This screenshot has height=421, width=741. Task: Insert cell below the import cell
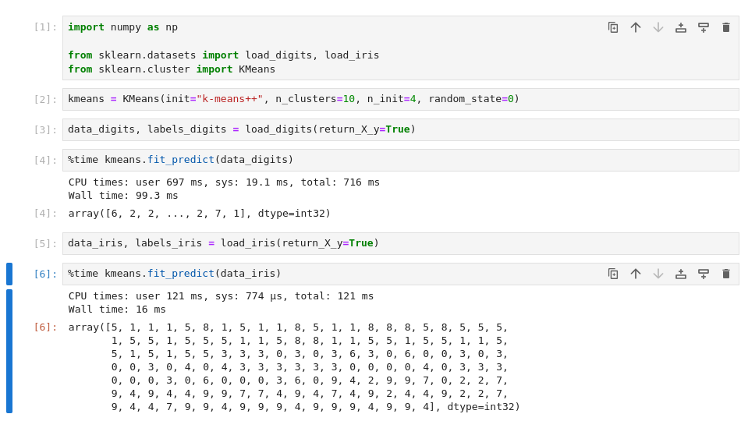pyautogui.click(x=704, y=27)
